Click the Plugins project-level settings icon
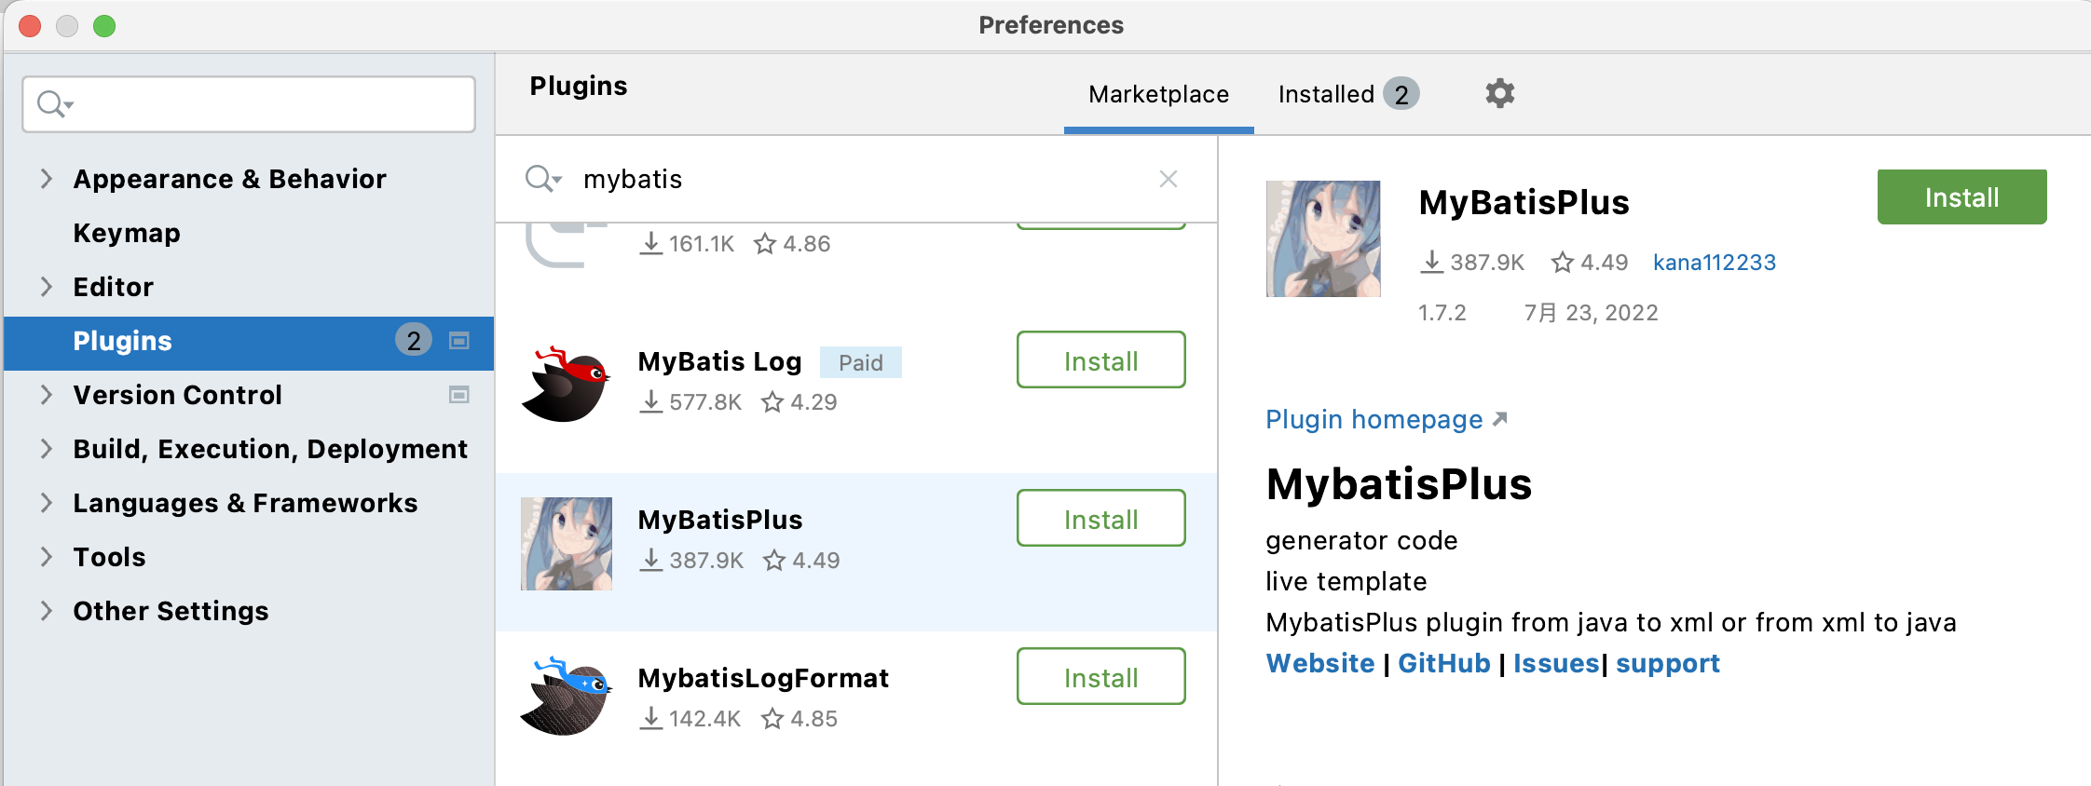The height and width of the screenshot is (786, 2091). [458, 341]
